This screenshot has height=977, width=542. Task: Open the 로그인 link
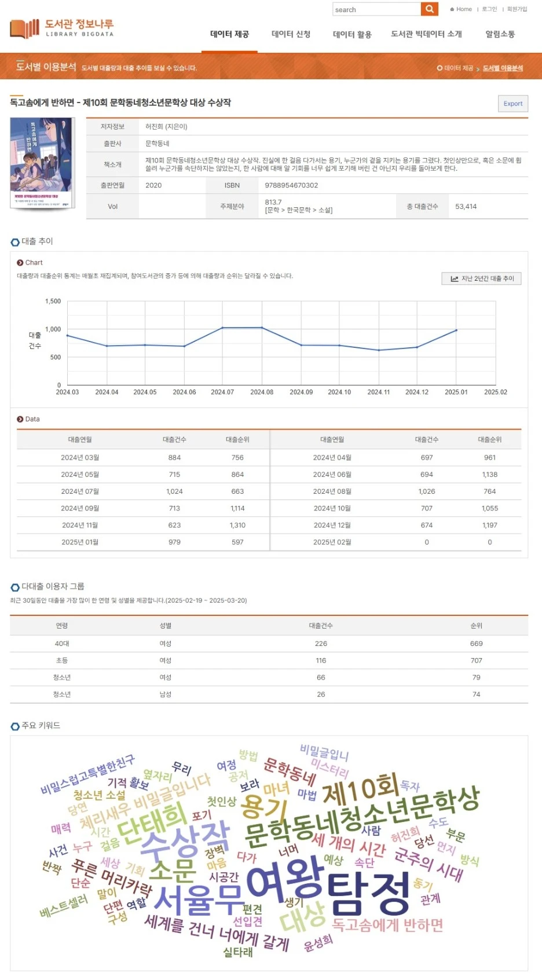(x=489, y=9)
